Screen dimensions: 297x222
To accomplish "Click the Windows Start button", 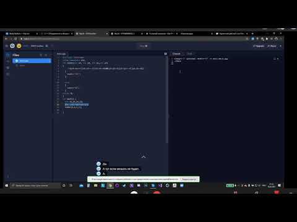I will 6,186.
